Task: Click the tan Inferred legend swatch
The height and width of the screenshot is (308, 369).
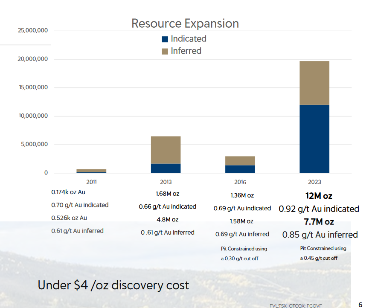Action: pos(165,51)
